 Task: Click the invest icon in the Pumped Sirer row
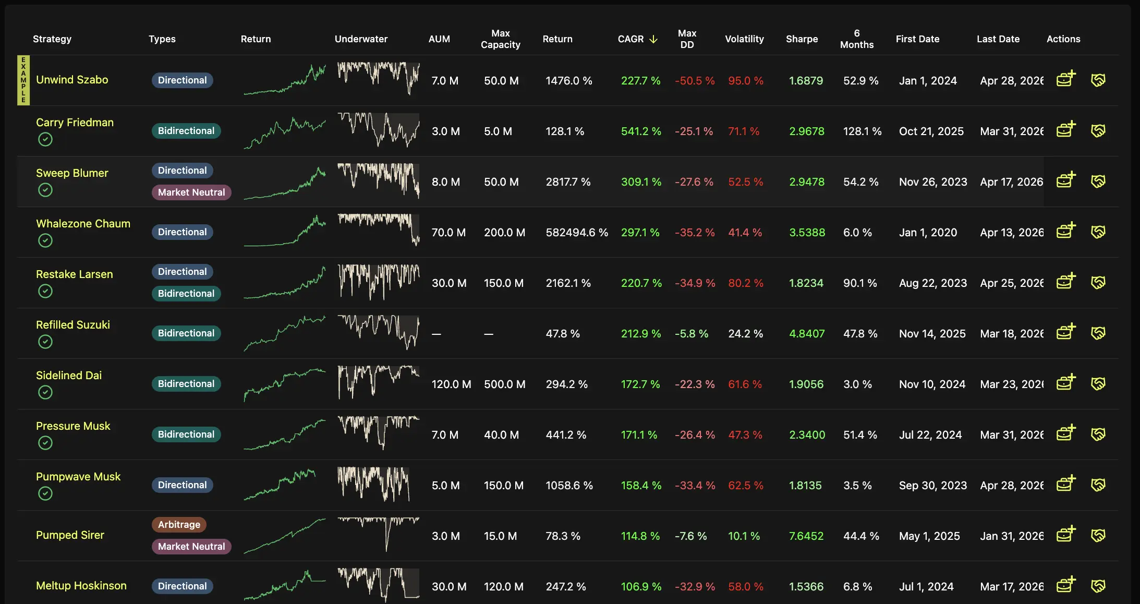point(1066,535)
